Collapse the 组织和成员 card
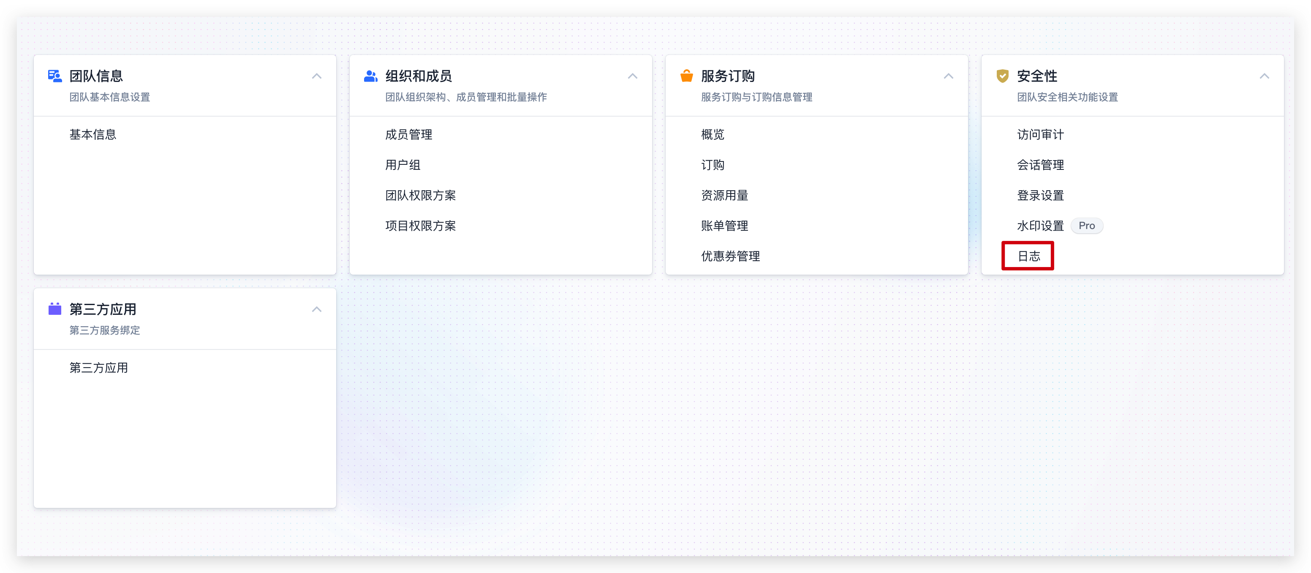Screen dimensions: 1311x573 (x=633, y=76)
